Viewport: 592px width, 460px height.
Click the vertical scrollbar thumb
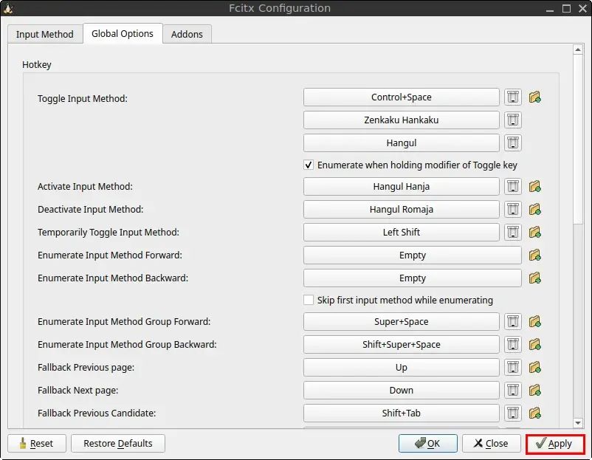tap(578, 139)
